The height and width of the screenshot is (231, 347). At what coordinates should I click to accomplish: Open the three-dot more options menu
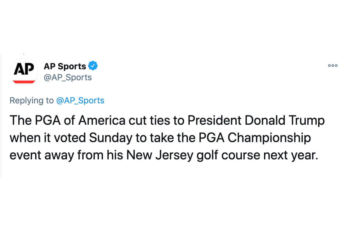click(x=333, y=66)
